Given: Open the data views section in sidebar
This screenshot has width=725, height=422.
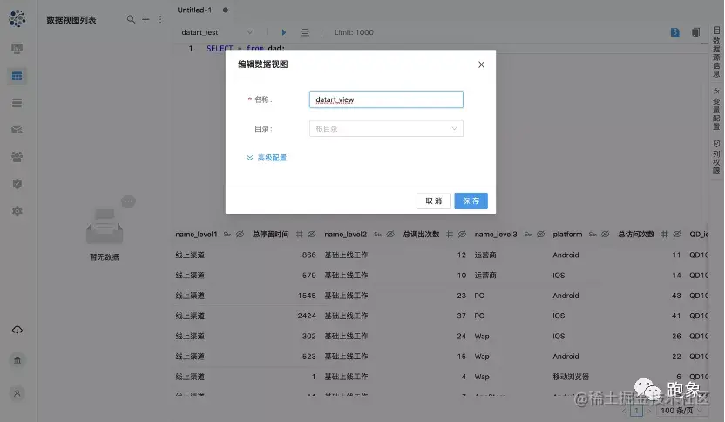Looking at the screenshot, I should 17,76.
